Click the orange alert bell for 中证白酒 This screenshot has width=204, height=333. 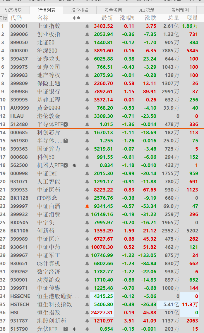pyautogui.click(x=87, y=206)
